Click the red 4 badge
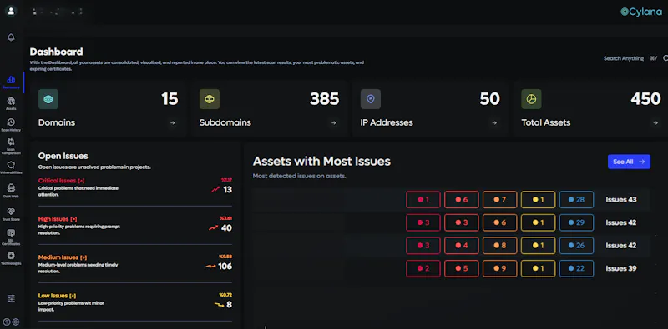This screenshot has height=329, width=668. 462,245
